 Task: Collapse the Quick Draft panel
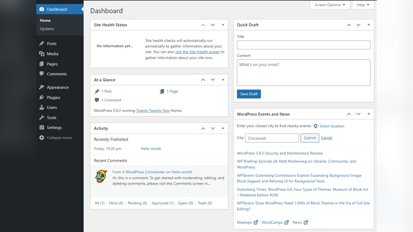(x=369, y=25)
